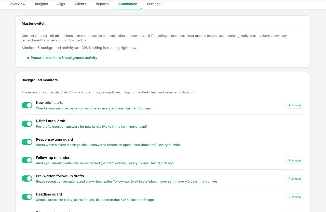Click the Response-time guard title

pos(55,139)
